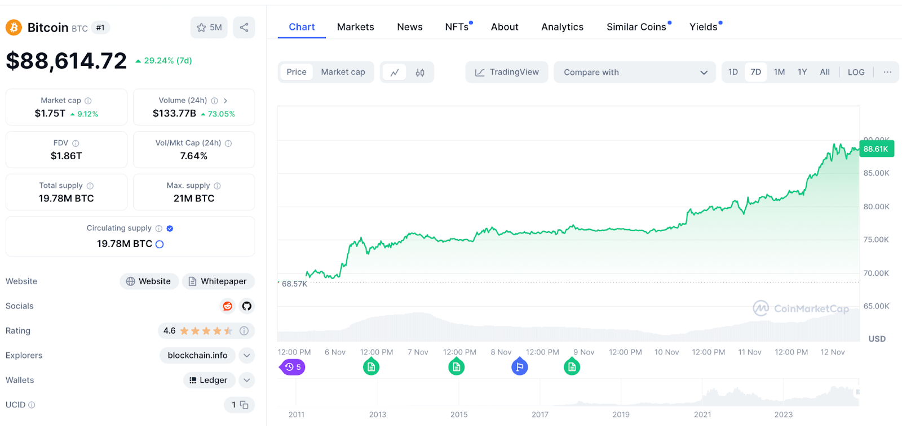Open the Rating info icon
Viewport: 902px width, 426px height.
(244, 331)
